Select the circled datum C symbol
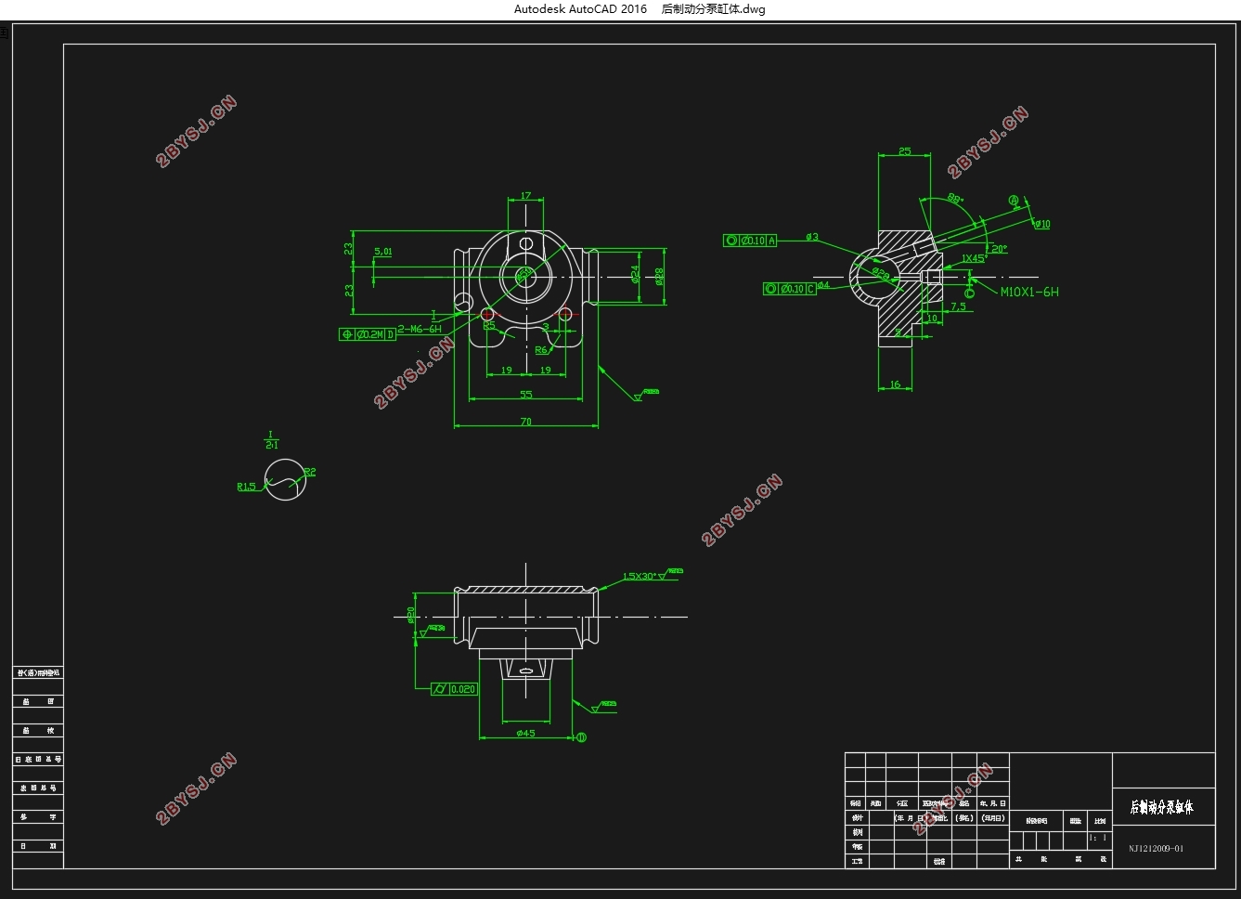 [969, 293]
